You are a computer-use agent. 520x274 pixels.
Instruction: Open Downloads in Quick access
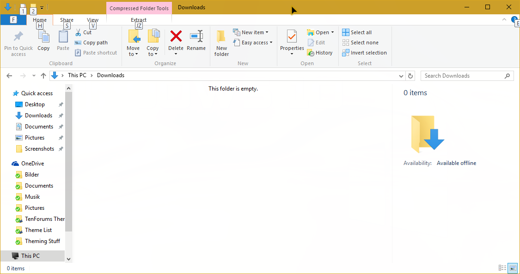point(38,116)
